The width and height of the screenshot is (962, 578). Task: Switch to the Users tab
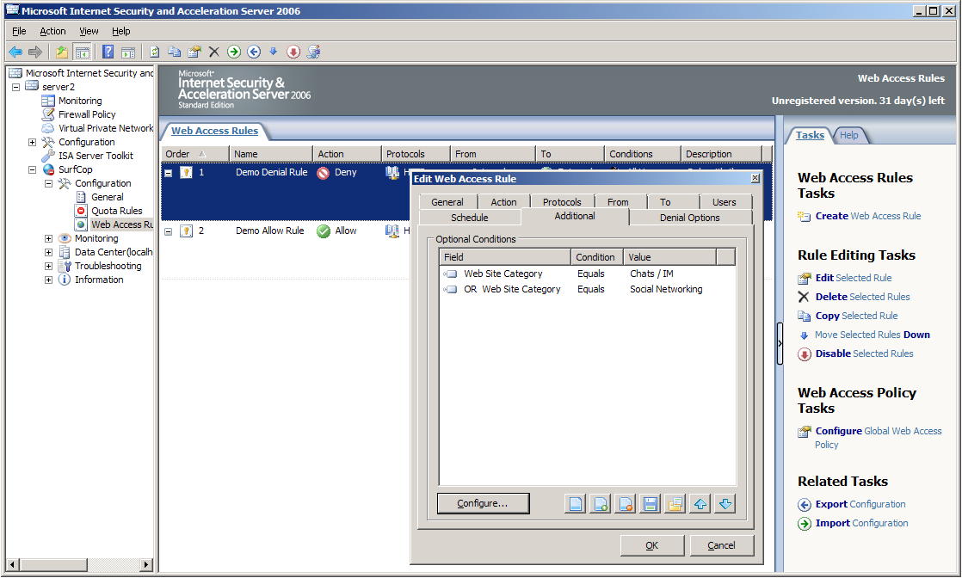(724, 202)
